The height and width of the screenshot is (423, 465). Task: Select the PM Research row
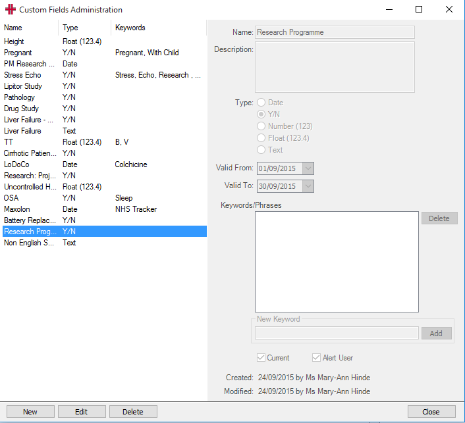click(x=105, y=64)
